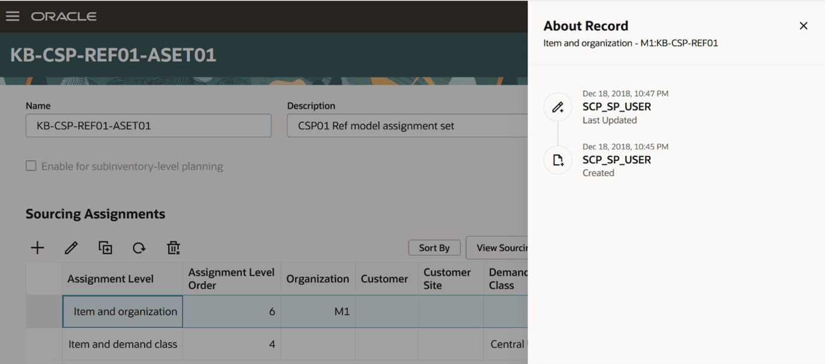Click the Sourcing Assignments section heading
This screenshot has height=364, width=825.
(95, 214)
